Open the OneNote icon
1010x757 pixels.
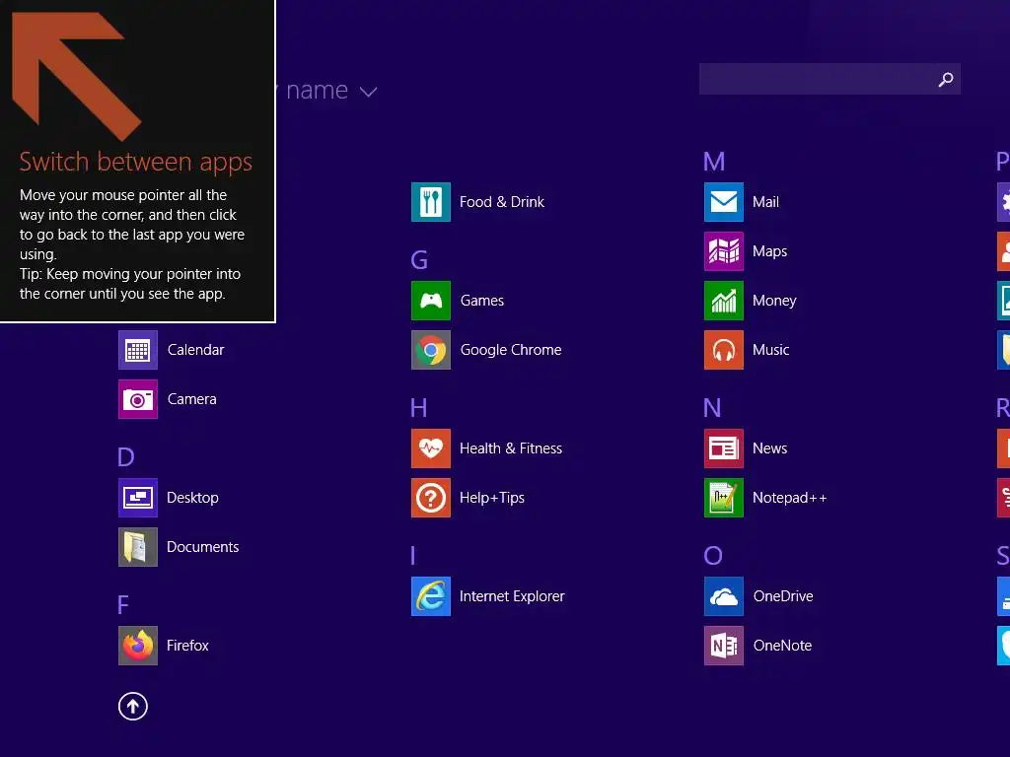(724, 646)
